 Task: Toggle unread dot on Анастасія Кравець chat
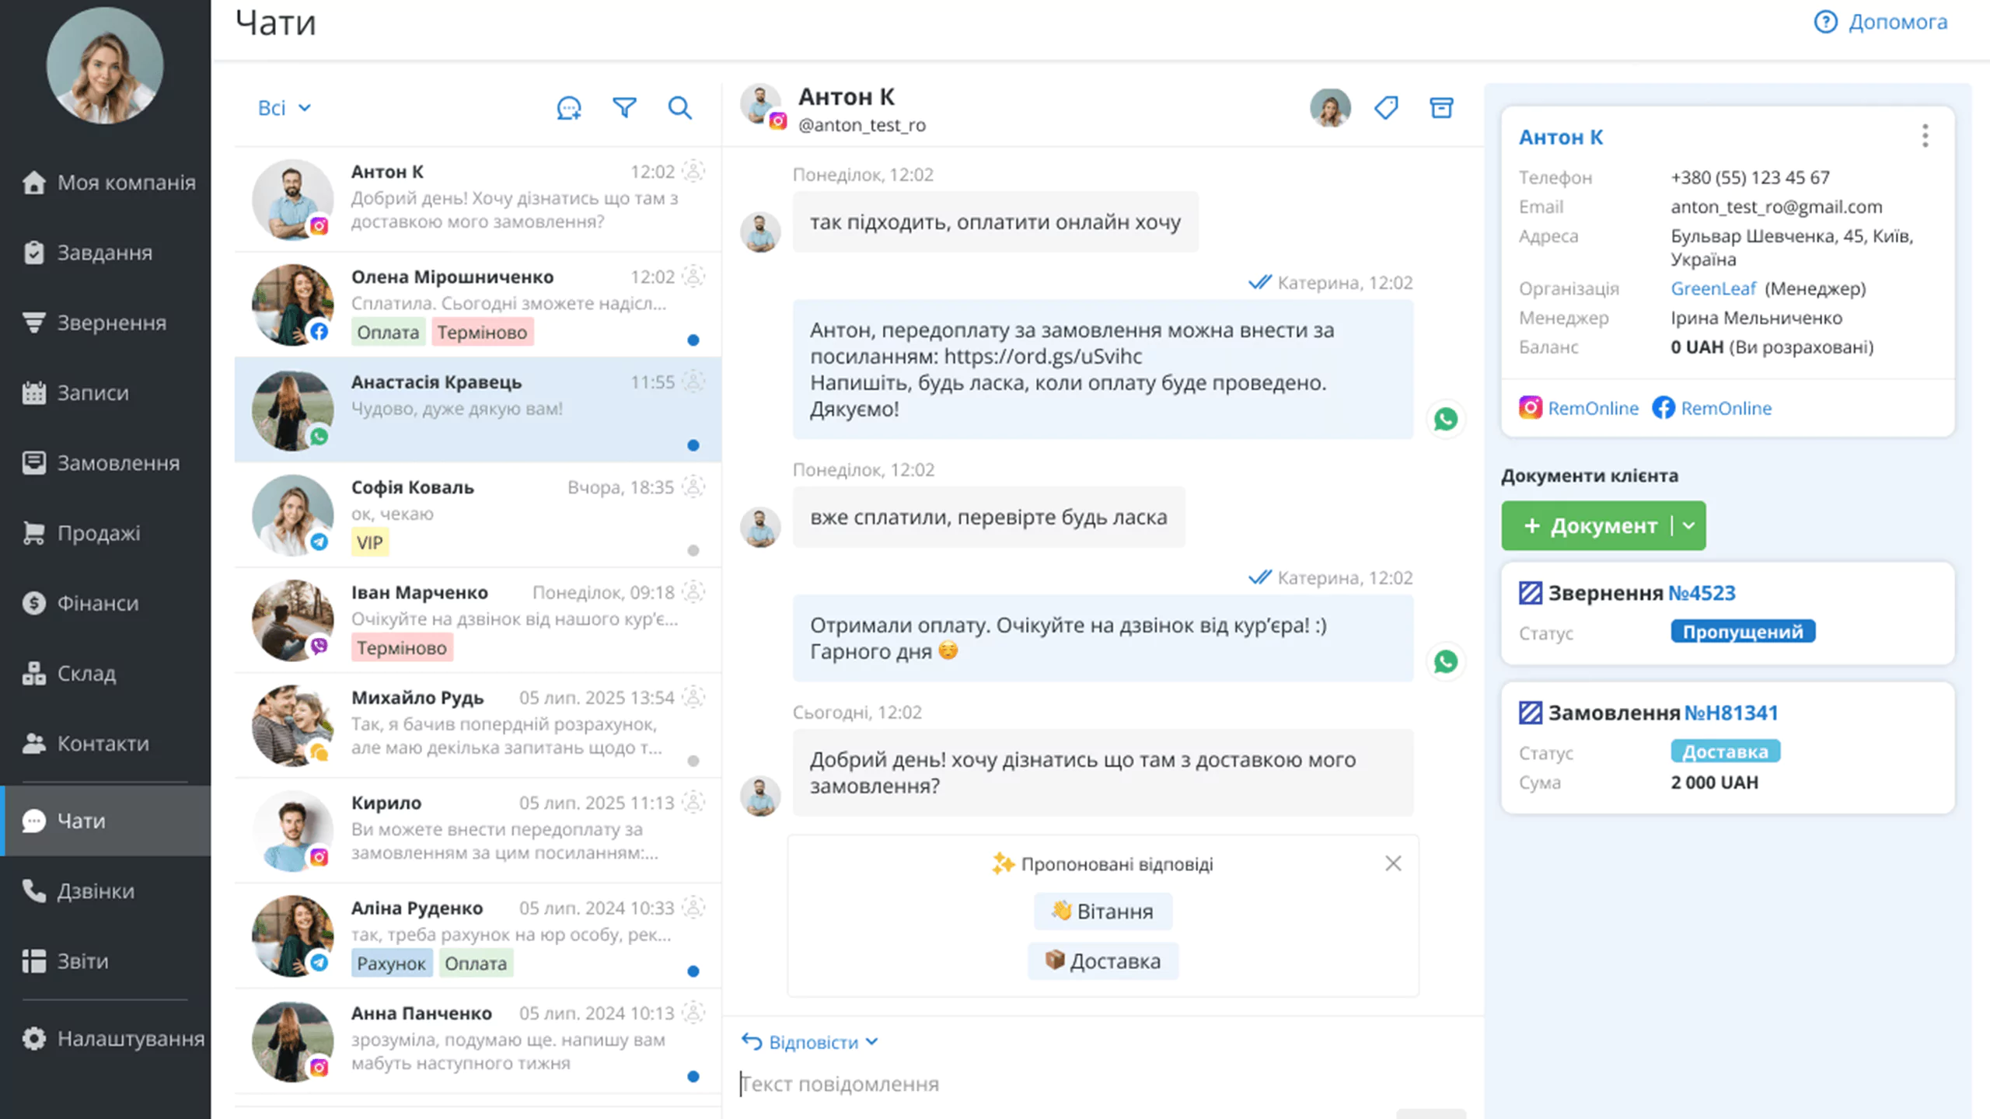coord(693,445)
